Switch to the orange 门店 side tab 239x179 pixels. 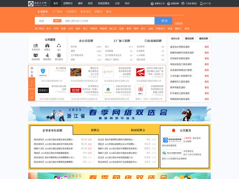[32, 95]
